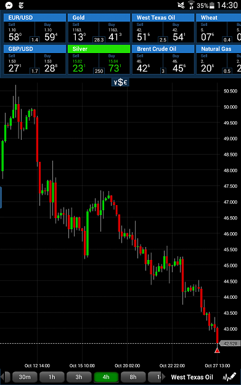Tap the 44.000 price axis label
241x385 pixels.
[231, 297]
